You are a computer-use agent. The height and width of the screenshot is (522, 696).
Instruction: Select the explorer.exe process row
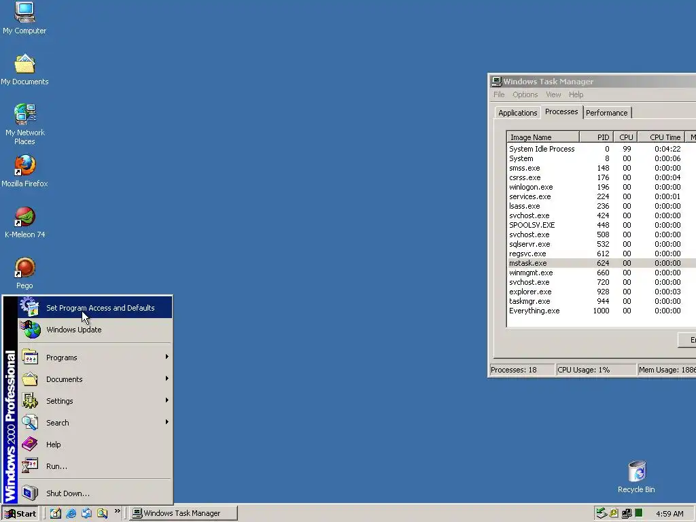pos(602,292)
